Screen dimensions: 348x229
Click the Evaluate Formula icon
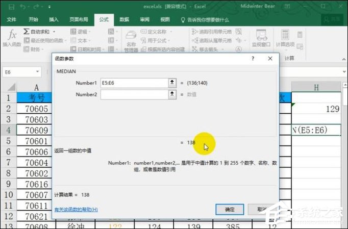[x=239, y=49]
